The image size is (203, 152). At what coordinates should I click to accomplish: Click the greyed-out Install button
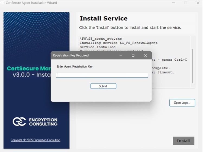tap(183, 141)
